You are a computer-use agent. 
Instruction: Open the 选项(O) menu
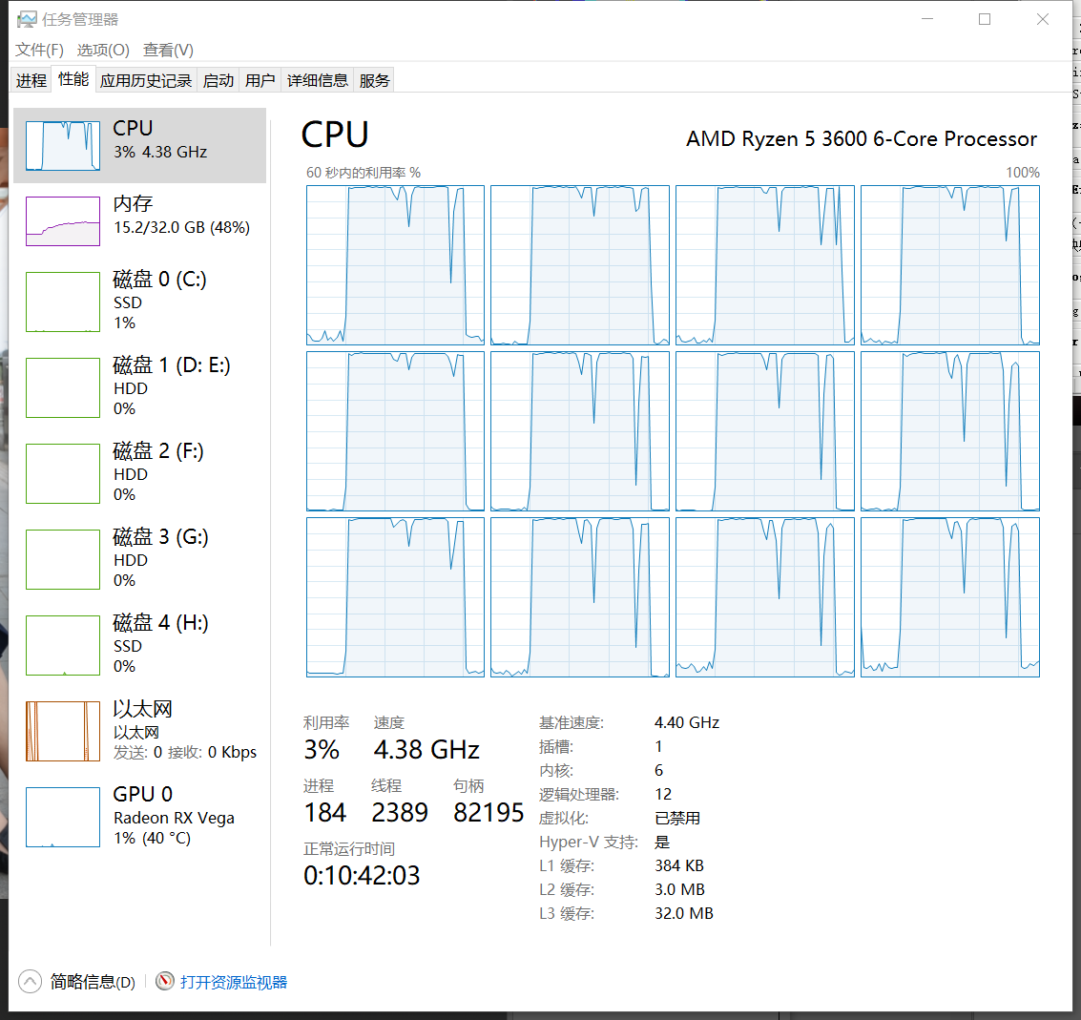coord(103,50)
